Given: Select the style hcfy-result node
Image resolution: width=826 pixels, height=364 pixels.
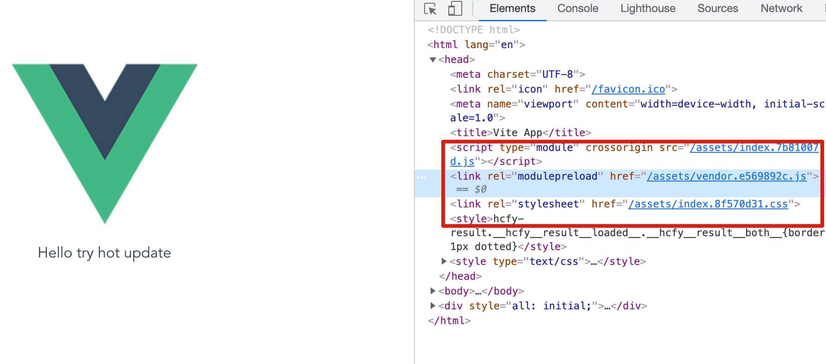Looking at the screenshot, I should 637,232.
